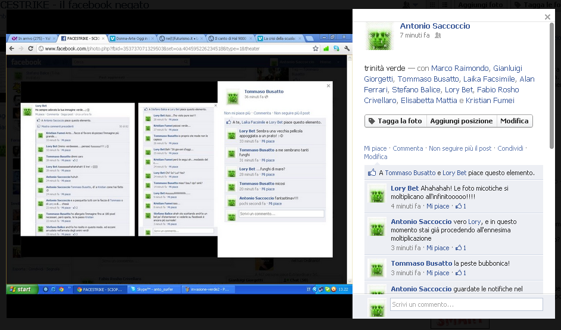The image size is (561, 330).
Task: Click the avatar beside the comment input
Action: tap(377, 307)
